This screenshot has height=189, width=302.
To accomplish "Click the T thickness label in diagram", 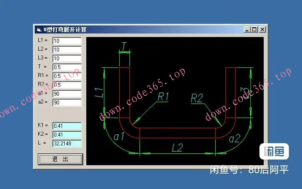I will tap(124, 46).
